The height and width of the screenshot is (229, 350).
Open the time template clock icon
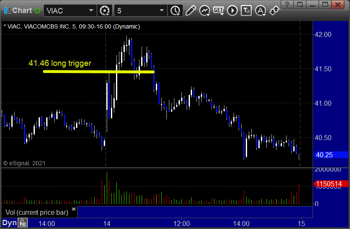pos(175,10)
